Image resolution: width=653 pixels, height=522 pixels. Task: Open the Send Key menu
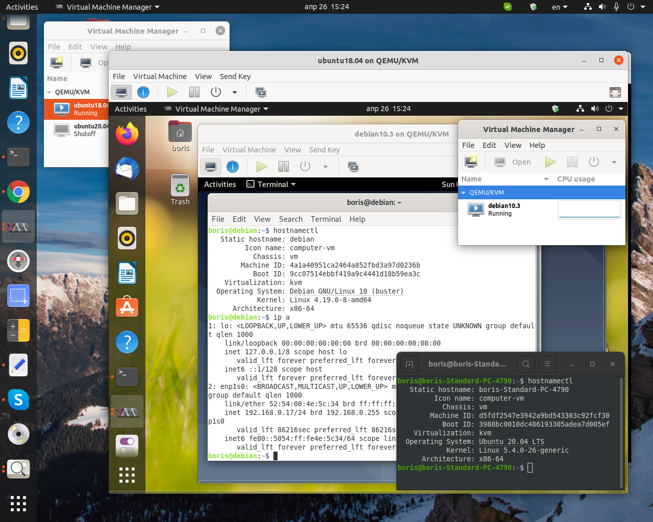click(235, 76)
